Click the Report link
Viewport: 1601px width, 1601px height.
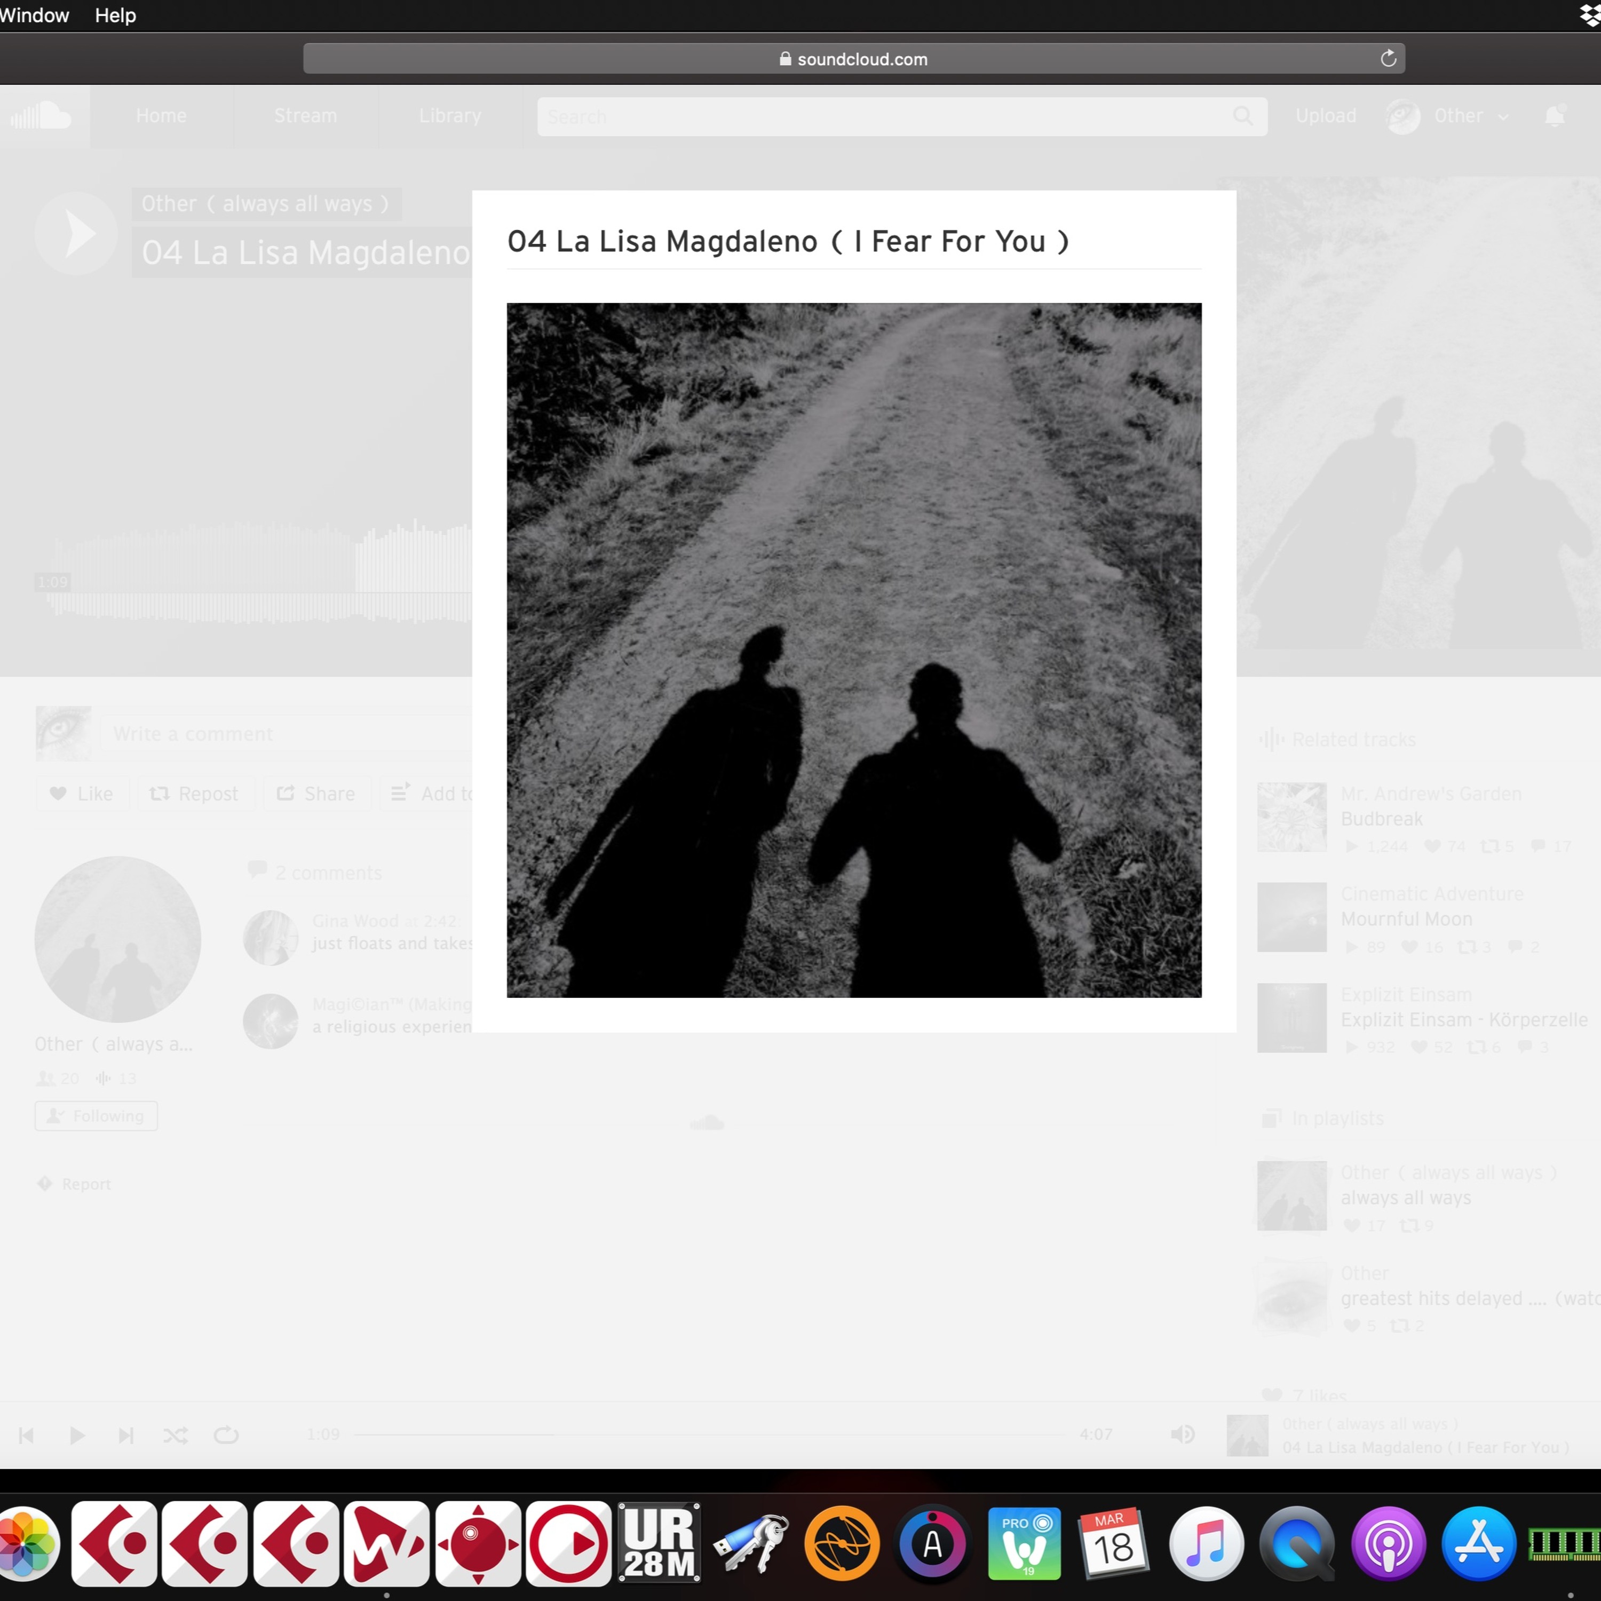click(x=75, y=1183)
